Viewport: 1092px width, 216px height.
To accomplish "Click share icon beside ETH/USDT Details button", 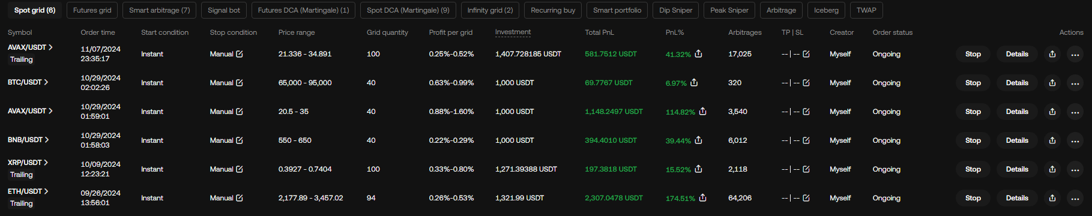I will (1052, 198).
